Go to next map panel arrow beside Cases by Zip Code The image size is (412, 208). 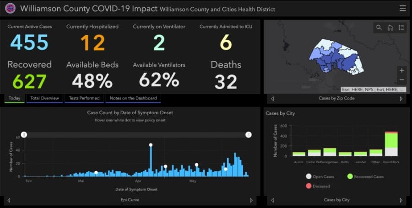[x=401, y=99]
